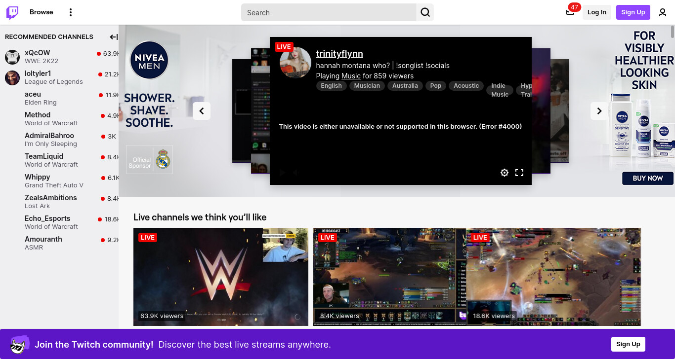Click the Grand Theft Auto V label
The width and height of the screenshot is (675, 359).
[54, 185]
